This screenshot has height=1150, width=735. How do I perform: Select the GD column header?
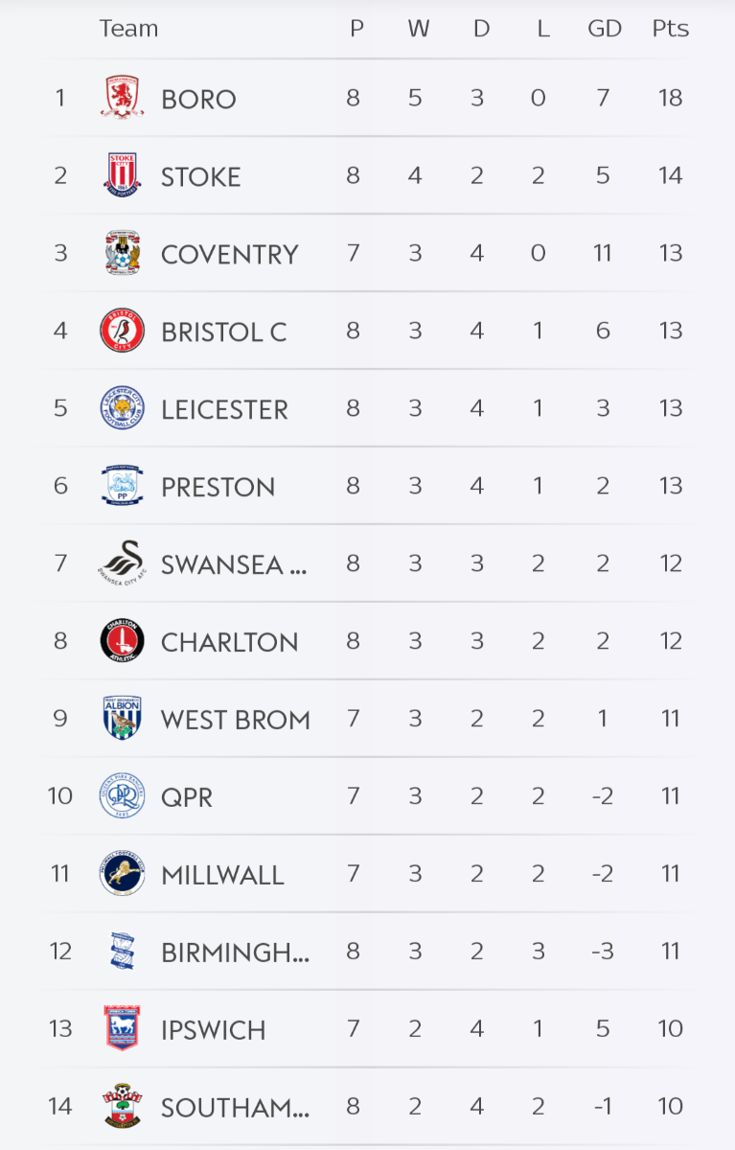click(604, 29)
